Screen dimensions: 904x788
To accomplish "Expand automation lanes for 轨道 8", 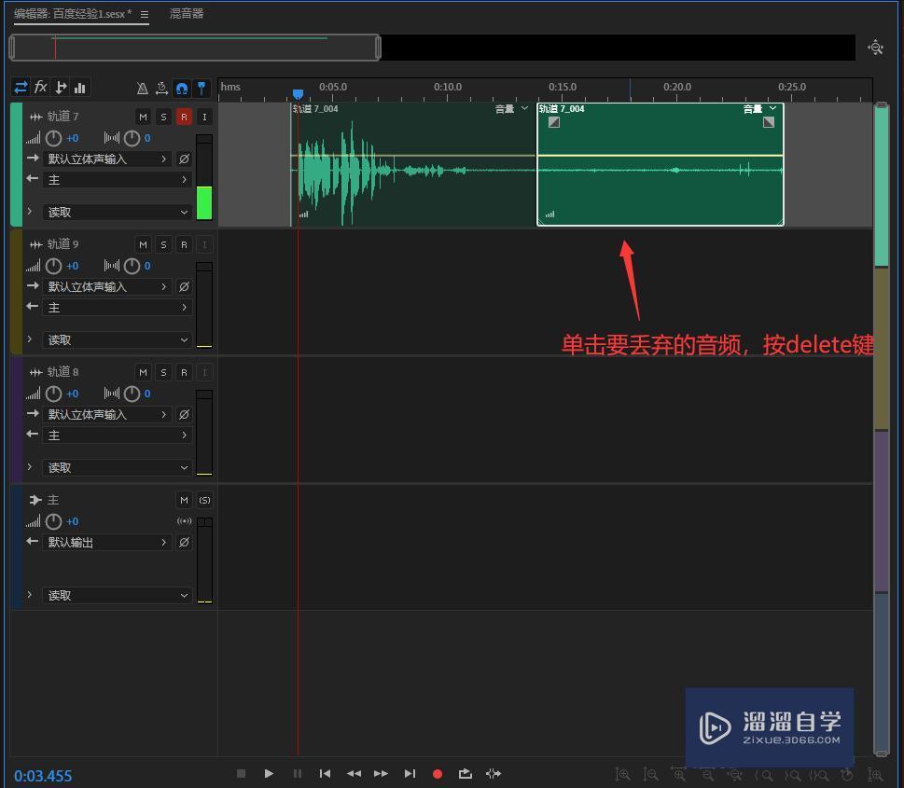I will pyautogui.click(x=30, y=467).
